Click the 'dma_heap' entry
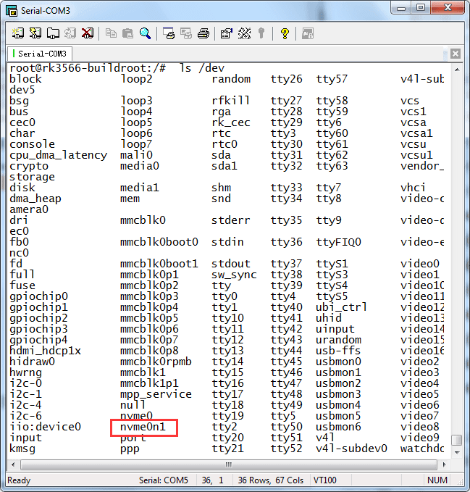Screen dimensions: 470x492 click(35, 199)
